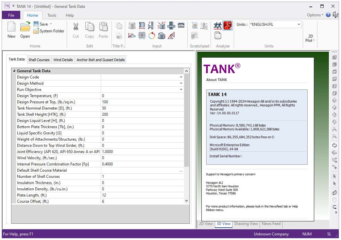Open the Options dropdown menu
This screenshot has height=240, width=341.
click(x=315, y=15)
